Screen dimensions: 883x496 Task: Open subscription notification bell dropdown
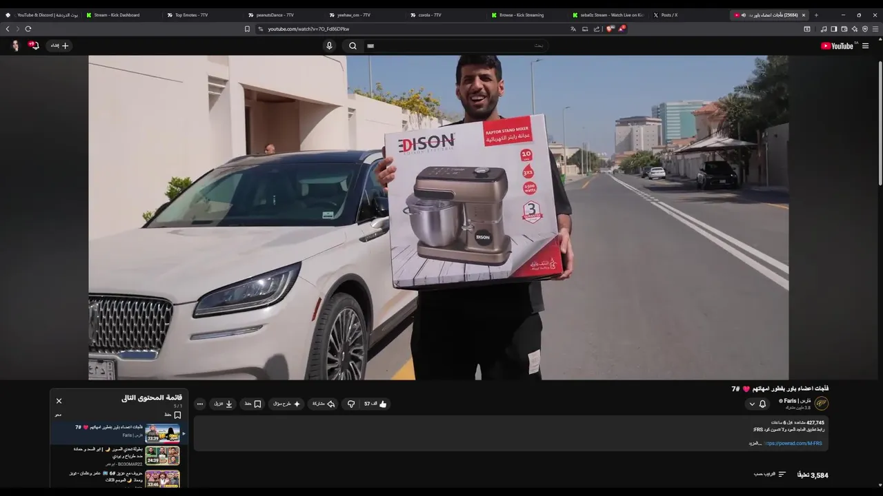pyautogui.click(x=757, y=404)
